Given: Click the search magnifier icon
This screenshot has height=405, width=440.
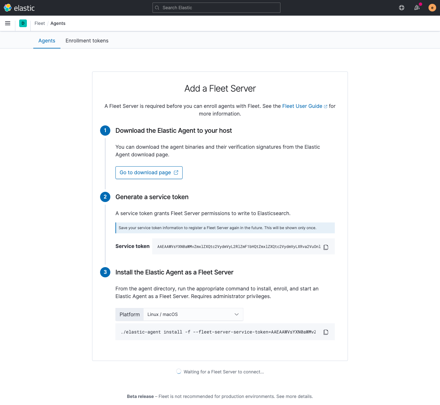Looking at the screenshot, I should [x=157, y=8].
